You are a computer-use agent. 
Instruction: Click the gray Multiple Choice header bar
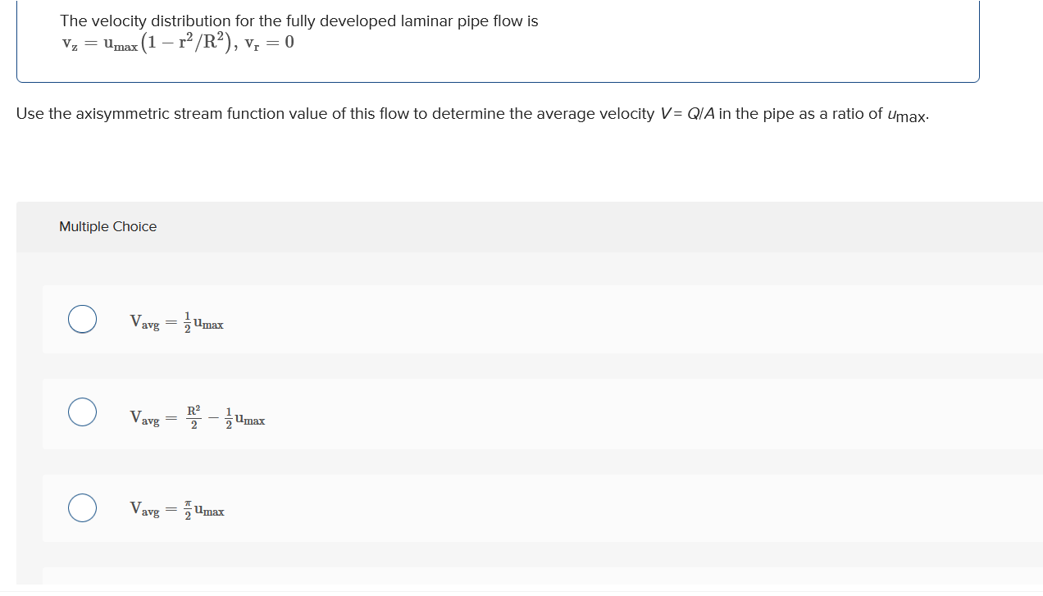click(x=530, y=227)
